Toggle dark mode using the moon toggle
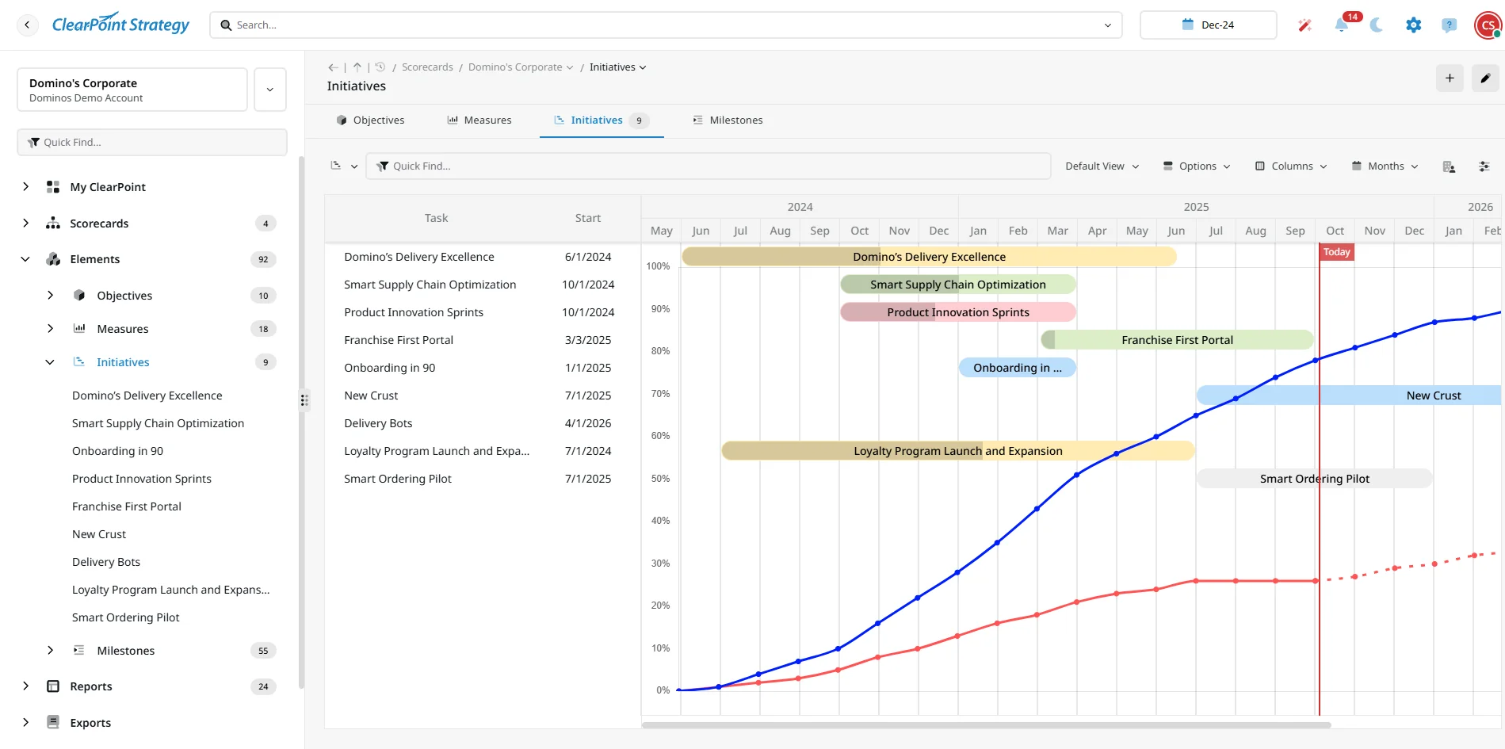This screenshot has height=749, width=1505. click(1376, 25)
